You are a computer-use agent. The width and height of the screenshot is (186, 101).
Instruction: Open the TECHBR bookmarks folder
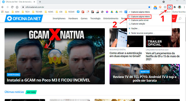point(37,12)
